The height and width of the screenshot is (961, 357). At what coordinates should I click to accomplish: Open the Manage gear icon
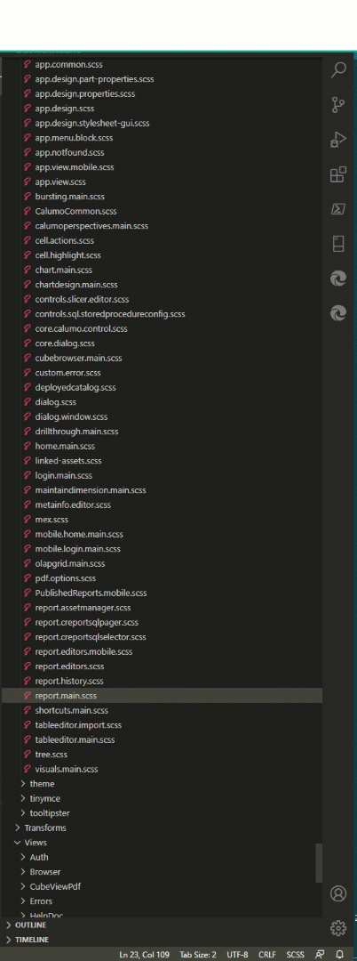pyautogui.click(x=338, y=928)
